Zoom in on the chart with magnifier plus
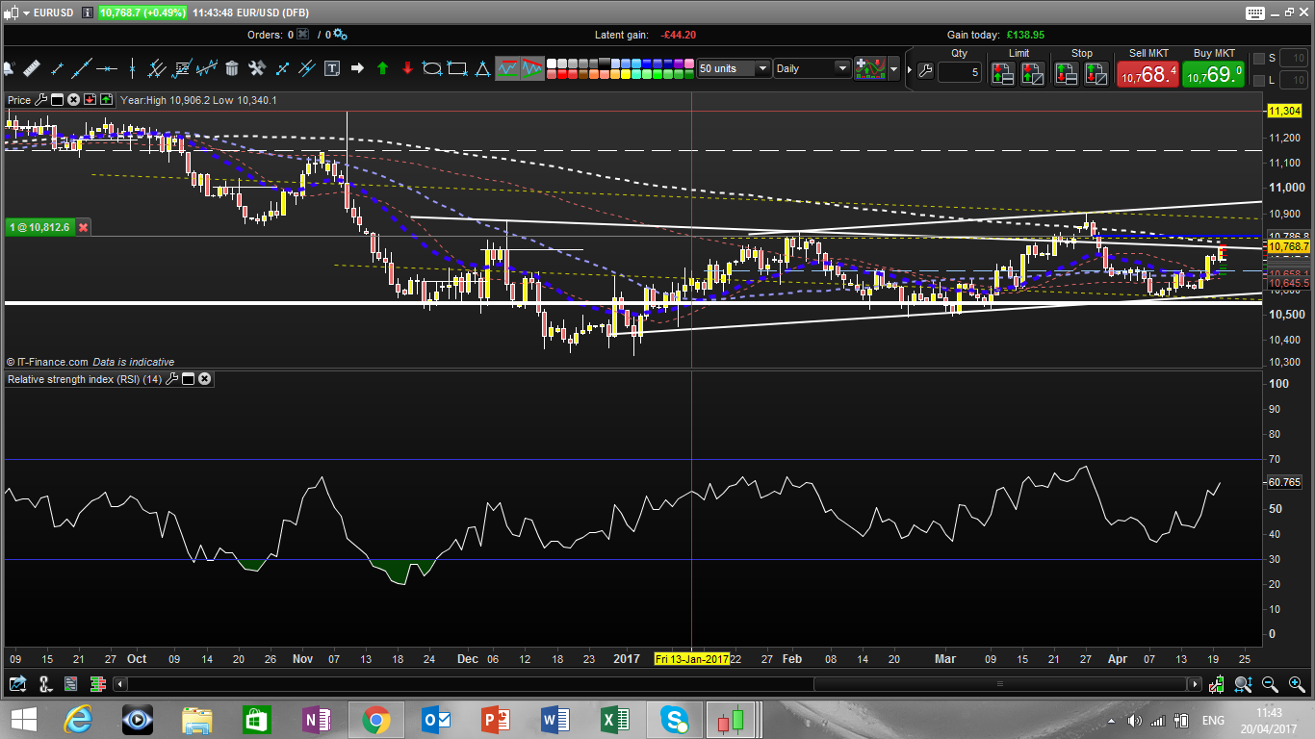1315x739 pixels. (1296, 684)
